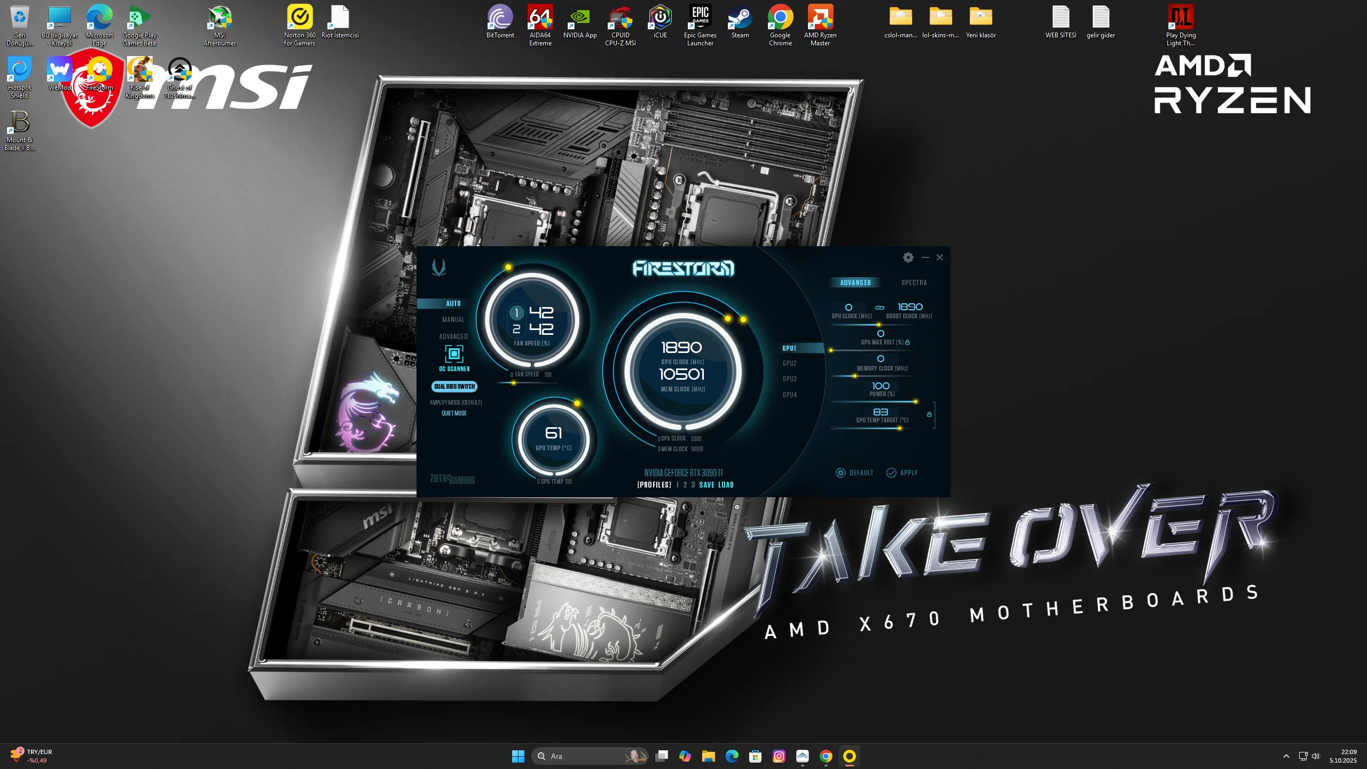Toggle the Dual BIOS Switch
Viewport: 1367px width, 769px height.
pos(454,387)
